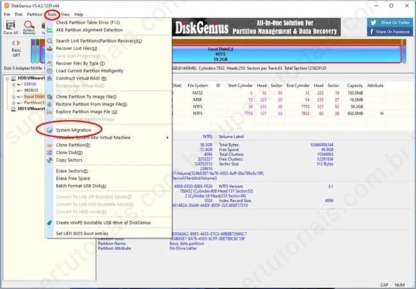Open Partition Recovery toolbar icon
416x289 pixels.
point(29,27)
